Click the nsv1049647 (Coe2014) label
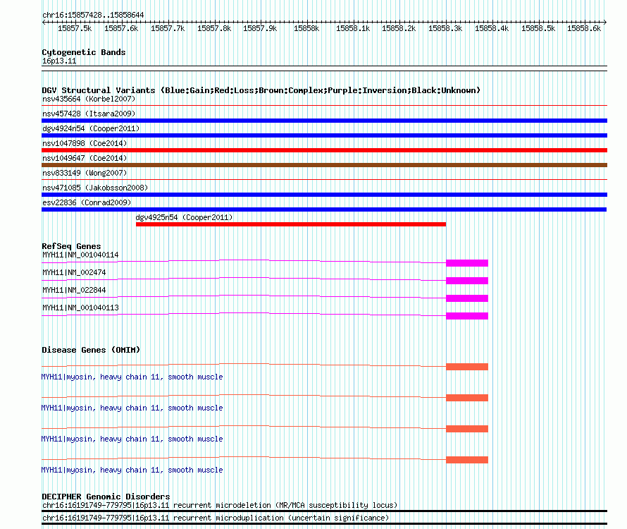Viewport: 627px width, 529px height. tap(85, 158)
